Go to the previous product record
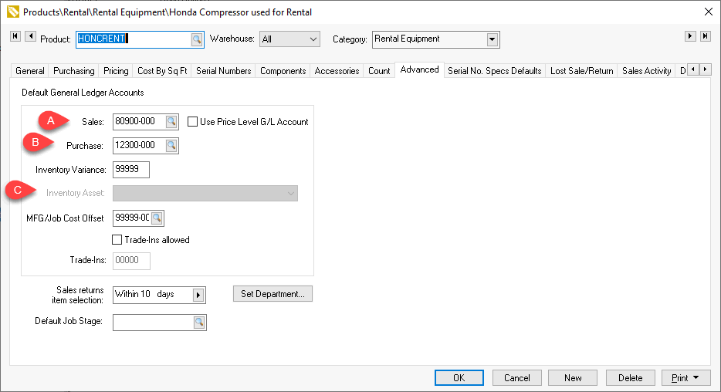 30,36
